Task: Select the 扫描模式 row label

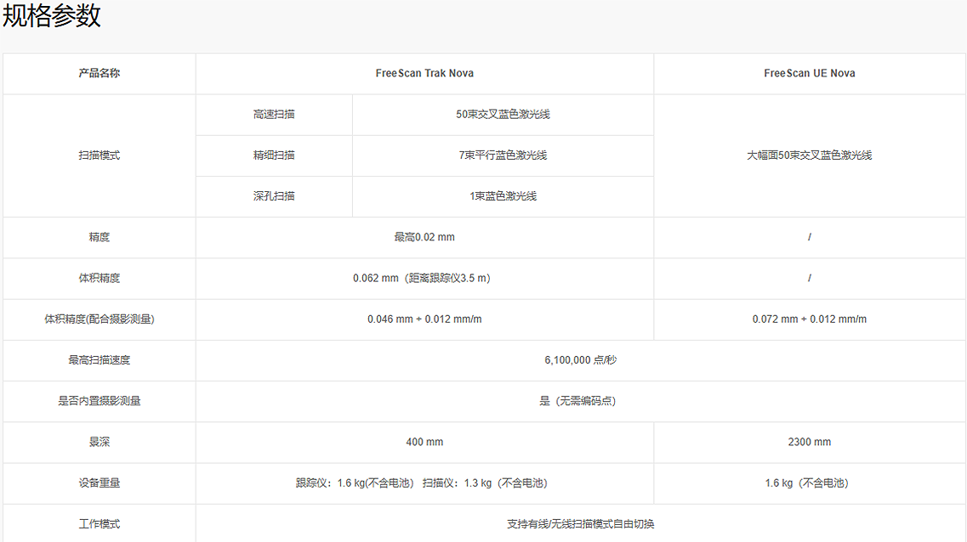Action: (100, 155)
